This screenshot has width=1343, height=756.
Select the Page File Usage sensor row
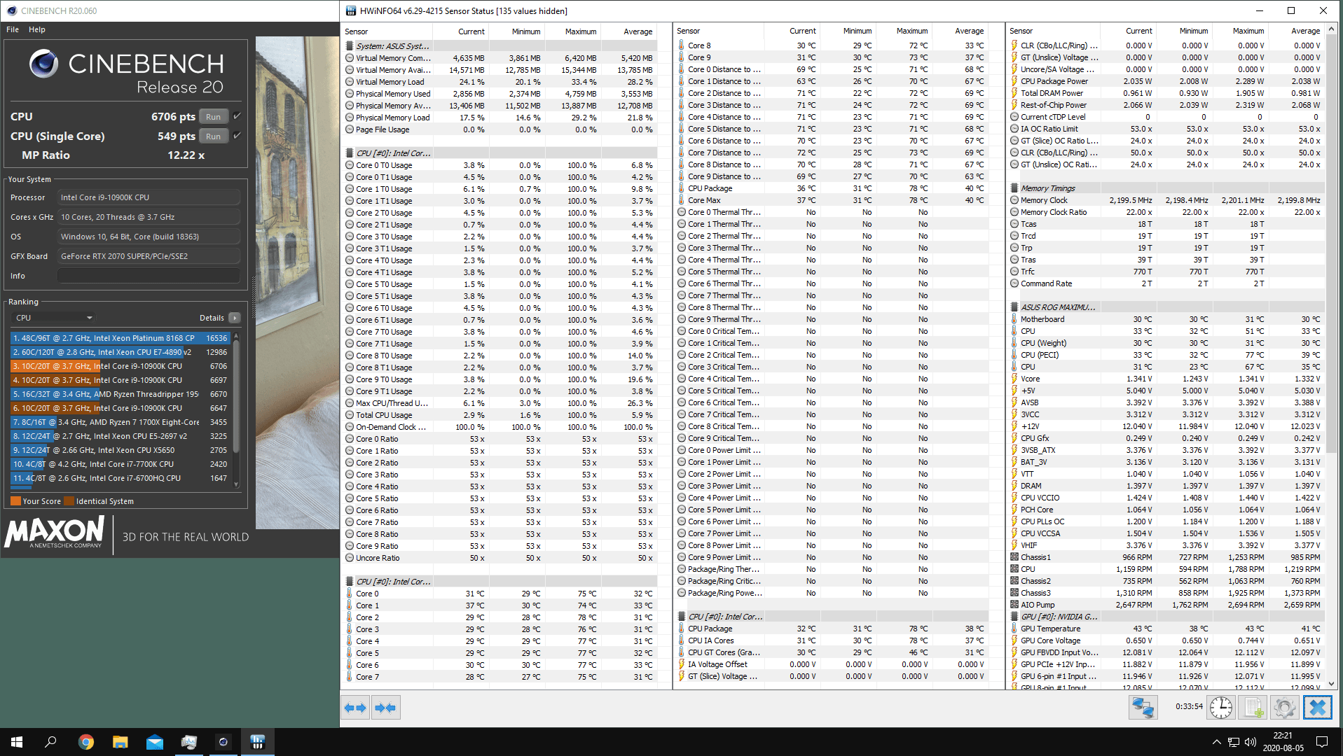tap(500, 129)
